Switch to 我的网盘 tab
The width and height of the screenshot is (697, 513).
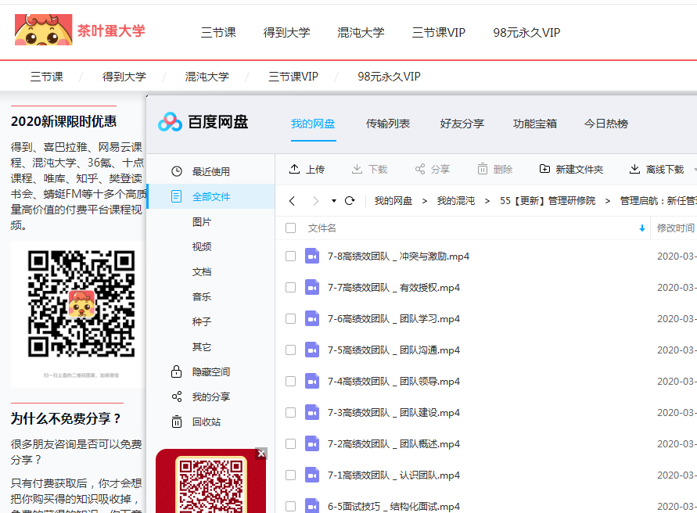[313, 124]
